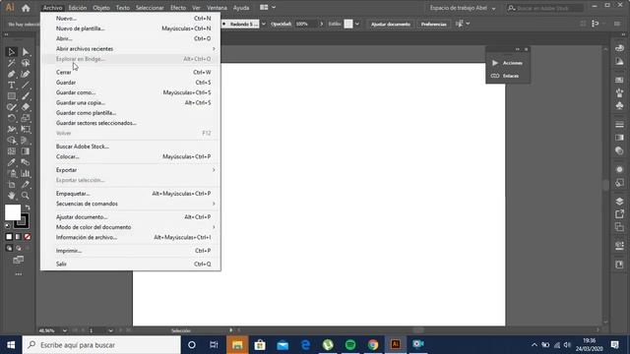
Task: Click the Estilo graphic style swatch
Action: [348, 24]
